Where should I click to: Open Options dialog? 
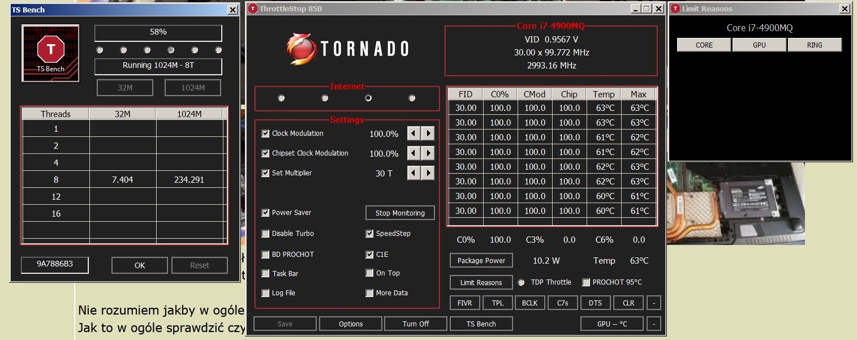click(351, 324)
